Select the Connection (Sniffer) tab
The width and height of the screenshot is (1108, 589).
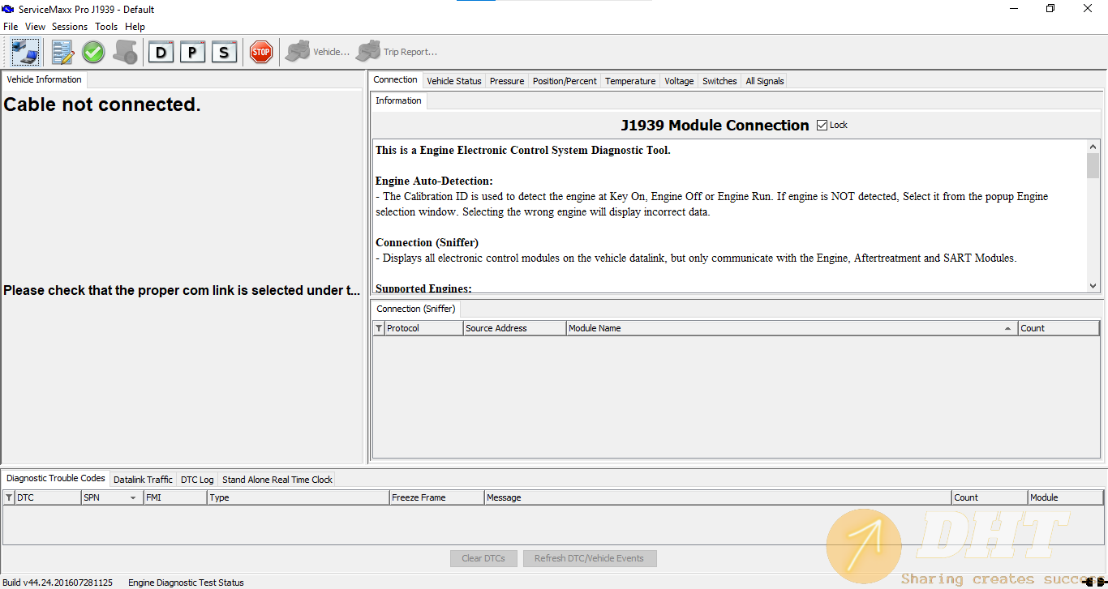click(x=416, y=309)
